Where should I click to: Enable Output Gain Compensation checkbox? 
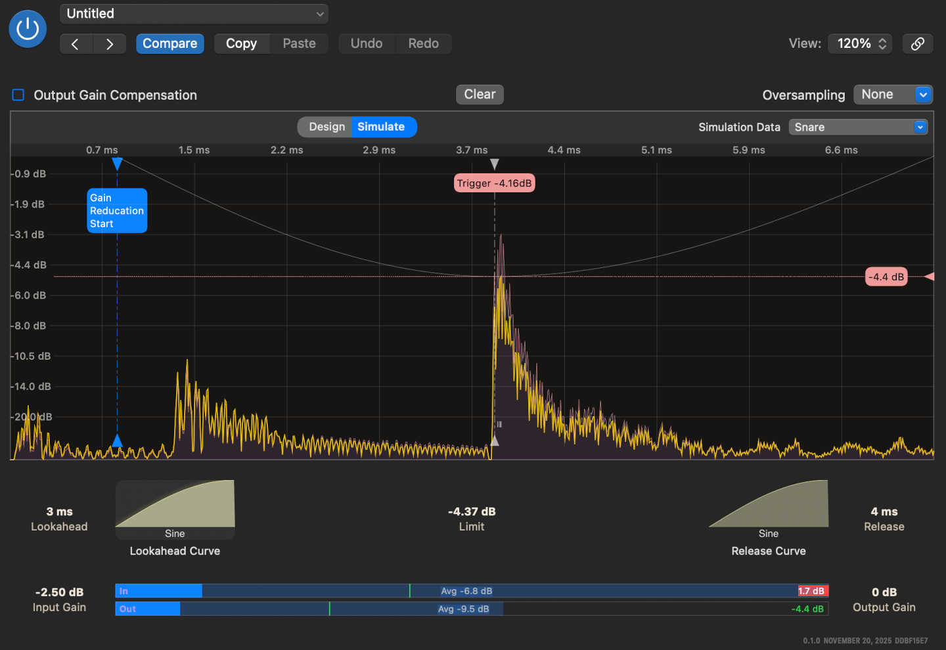point(18,95)
